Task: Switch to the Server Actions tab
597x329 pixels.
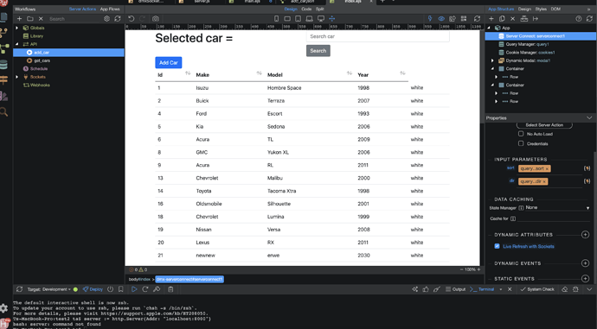Action: (x=82, y=9)
